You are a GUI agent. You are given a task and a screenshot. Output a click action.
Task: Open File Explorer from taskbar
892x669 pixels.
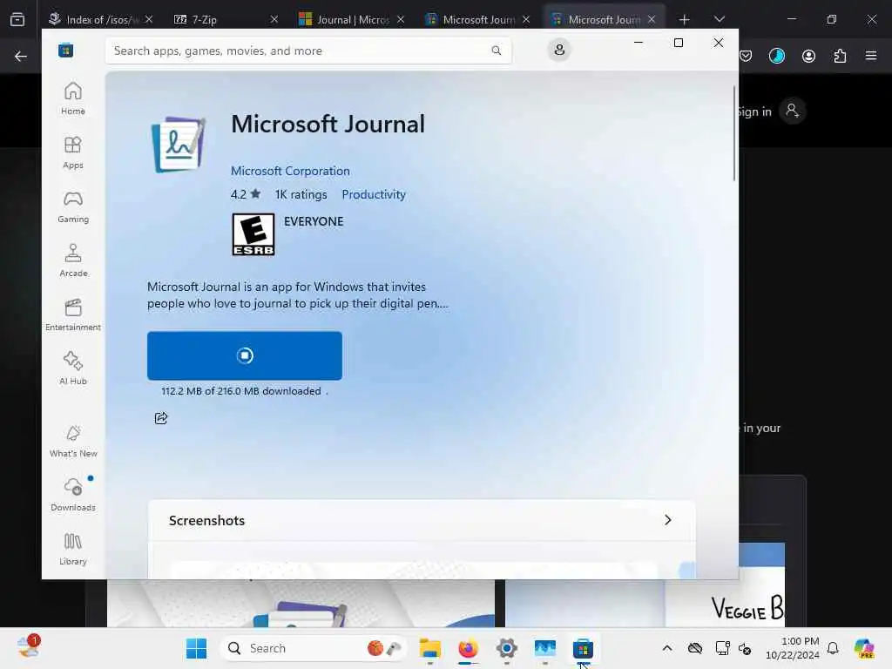[x=430, y=648]
